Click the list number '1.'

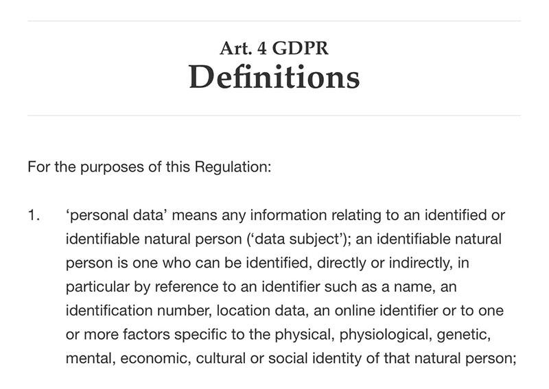click(34, 215)
